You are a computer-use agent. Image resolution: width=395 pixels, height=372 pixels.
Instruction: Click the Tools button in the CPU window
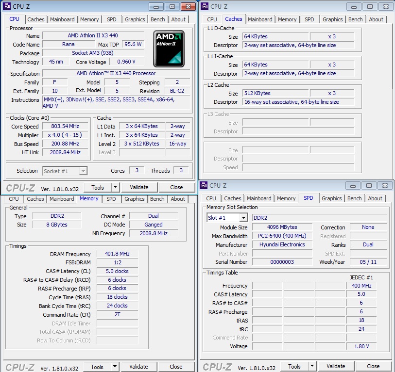[98, 187]
